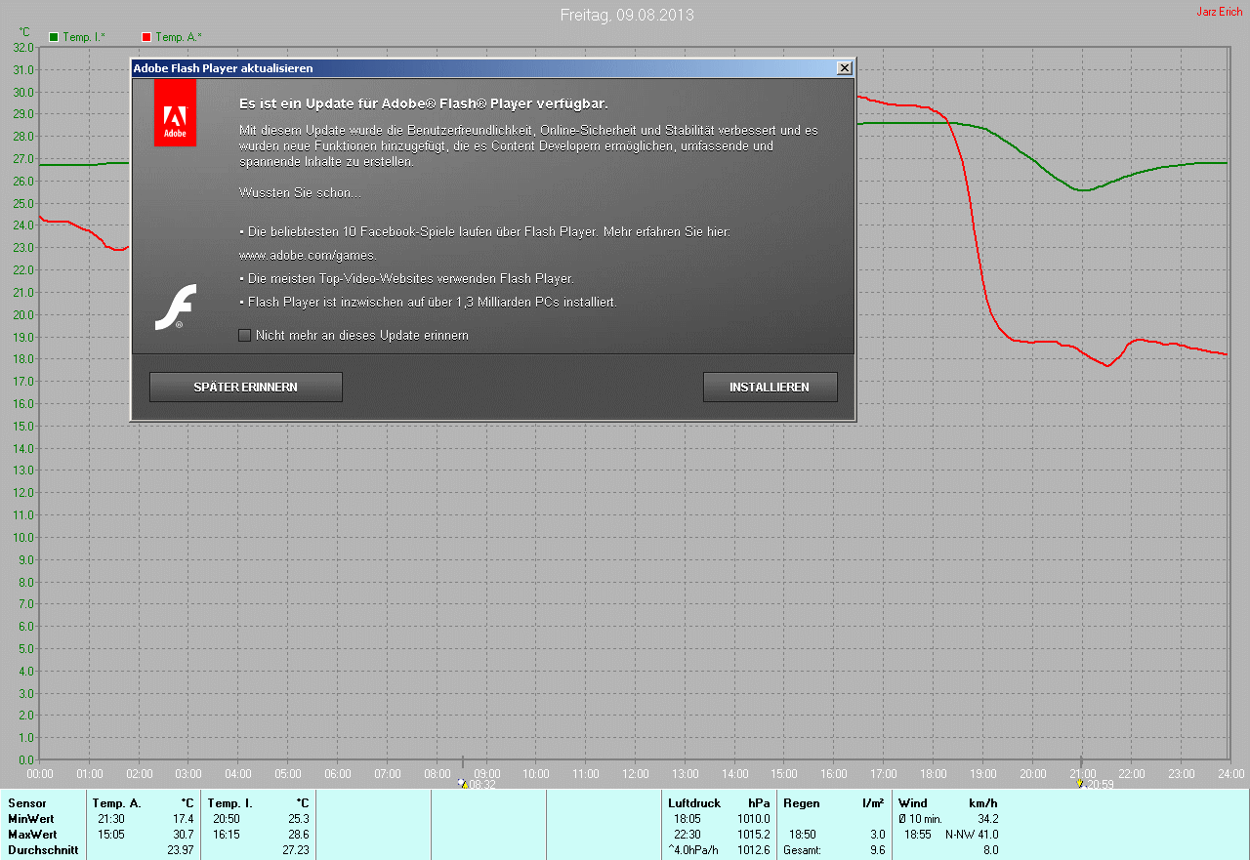Click the red Adobe logo in the dialog
The width and height of the screenshot is (1250, 860).
[175, 112]
